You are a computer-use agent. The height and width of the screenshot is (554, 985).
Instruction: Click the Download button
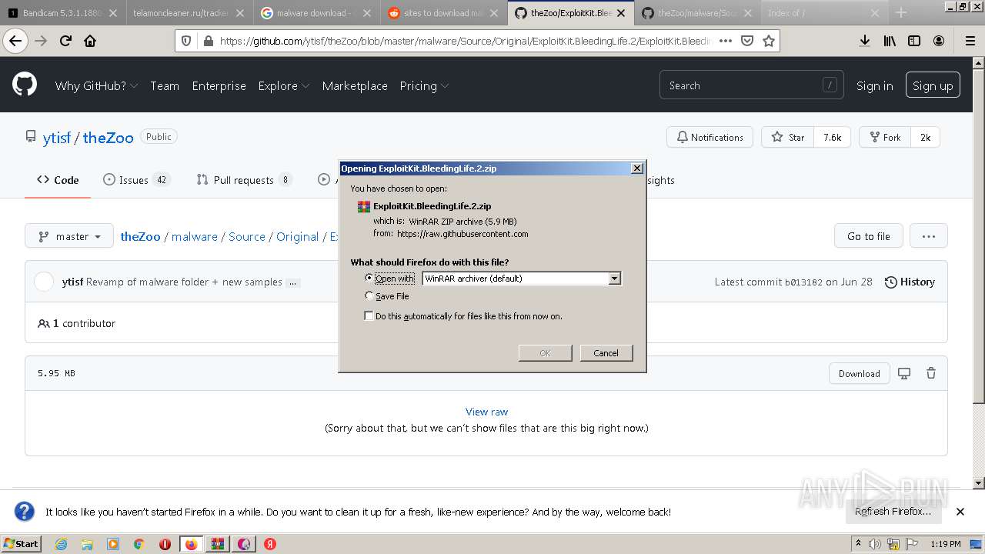click(x=859, y=373)
